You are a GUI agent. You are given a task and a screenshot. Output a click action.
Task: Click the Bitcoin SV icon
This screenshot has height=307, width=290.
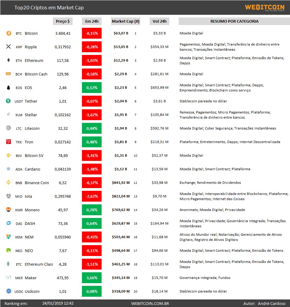tap(8, 155)
